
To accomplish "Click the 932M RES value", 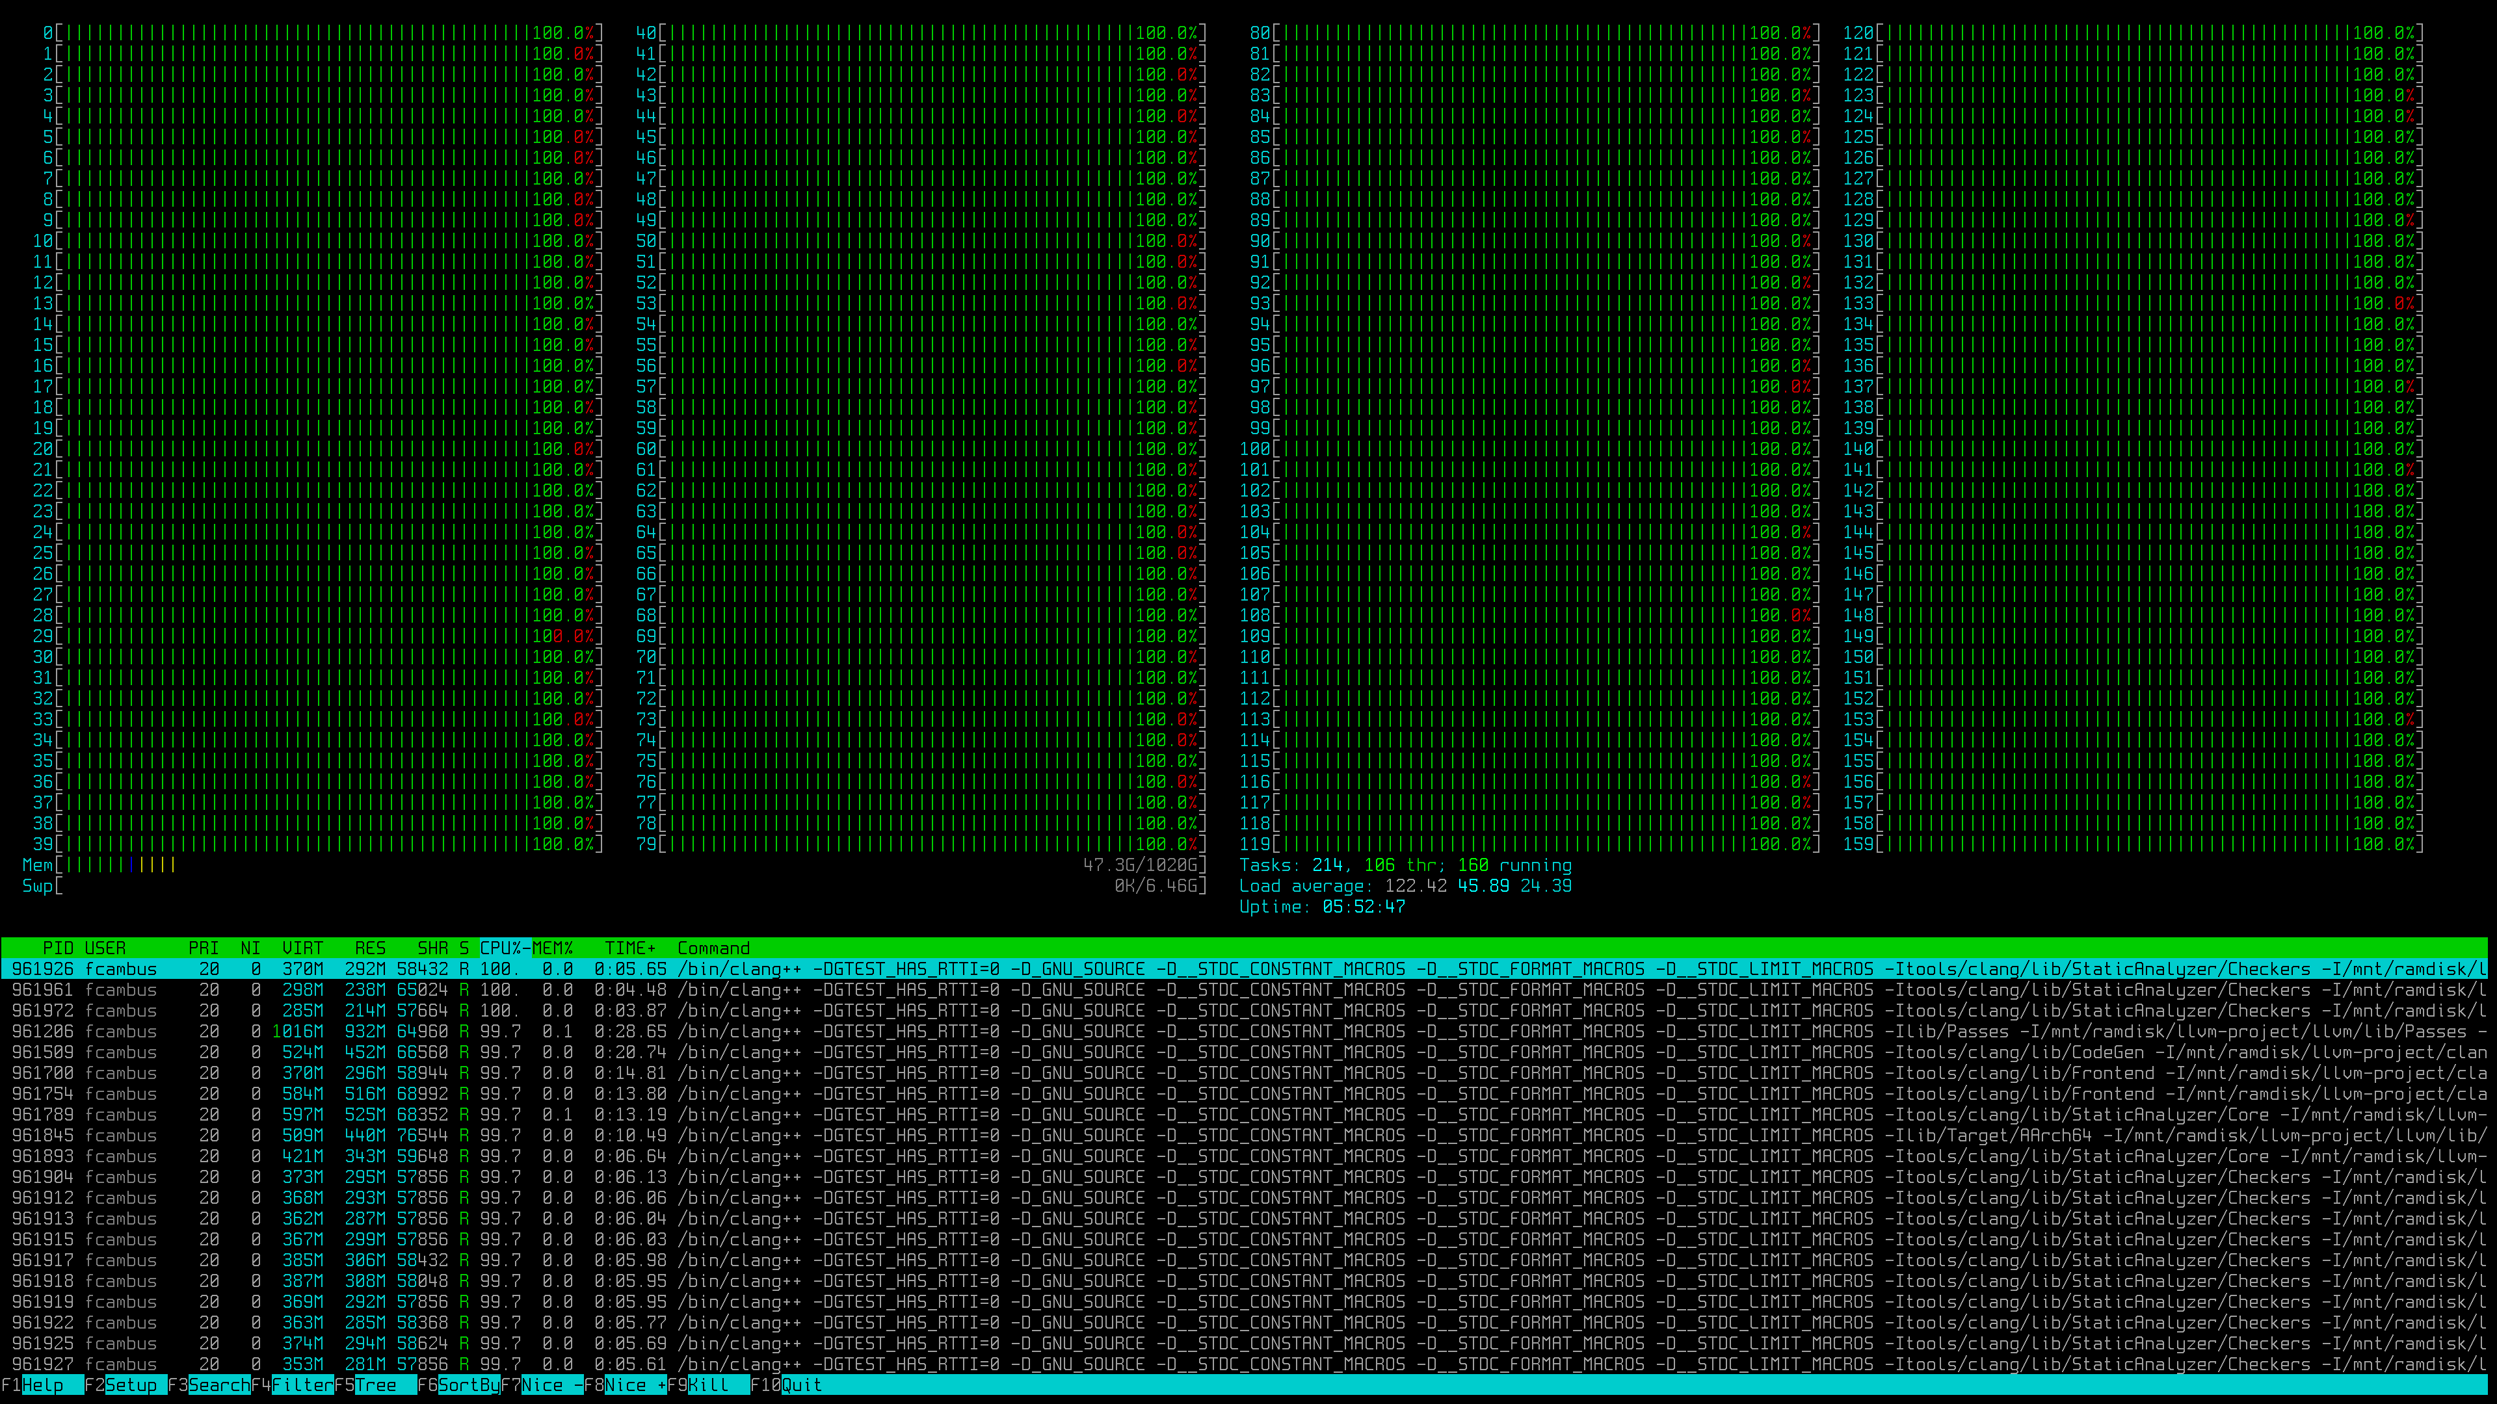I will (x=365, y=1031).
